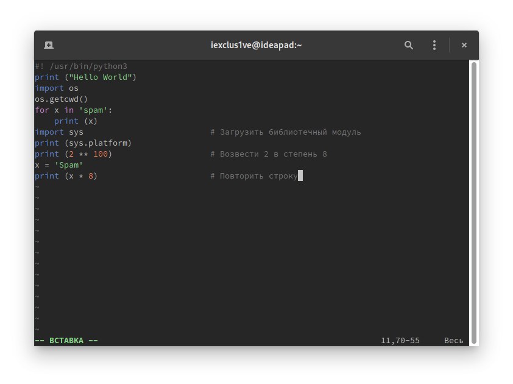Open a new terminal tab icon
This screenshot has height=384, width=513.
[x=49, y=45]
